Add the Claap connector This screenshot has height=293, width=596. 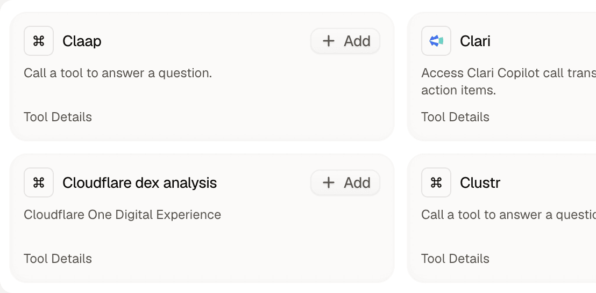click(x=345, y=41)
